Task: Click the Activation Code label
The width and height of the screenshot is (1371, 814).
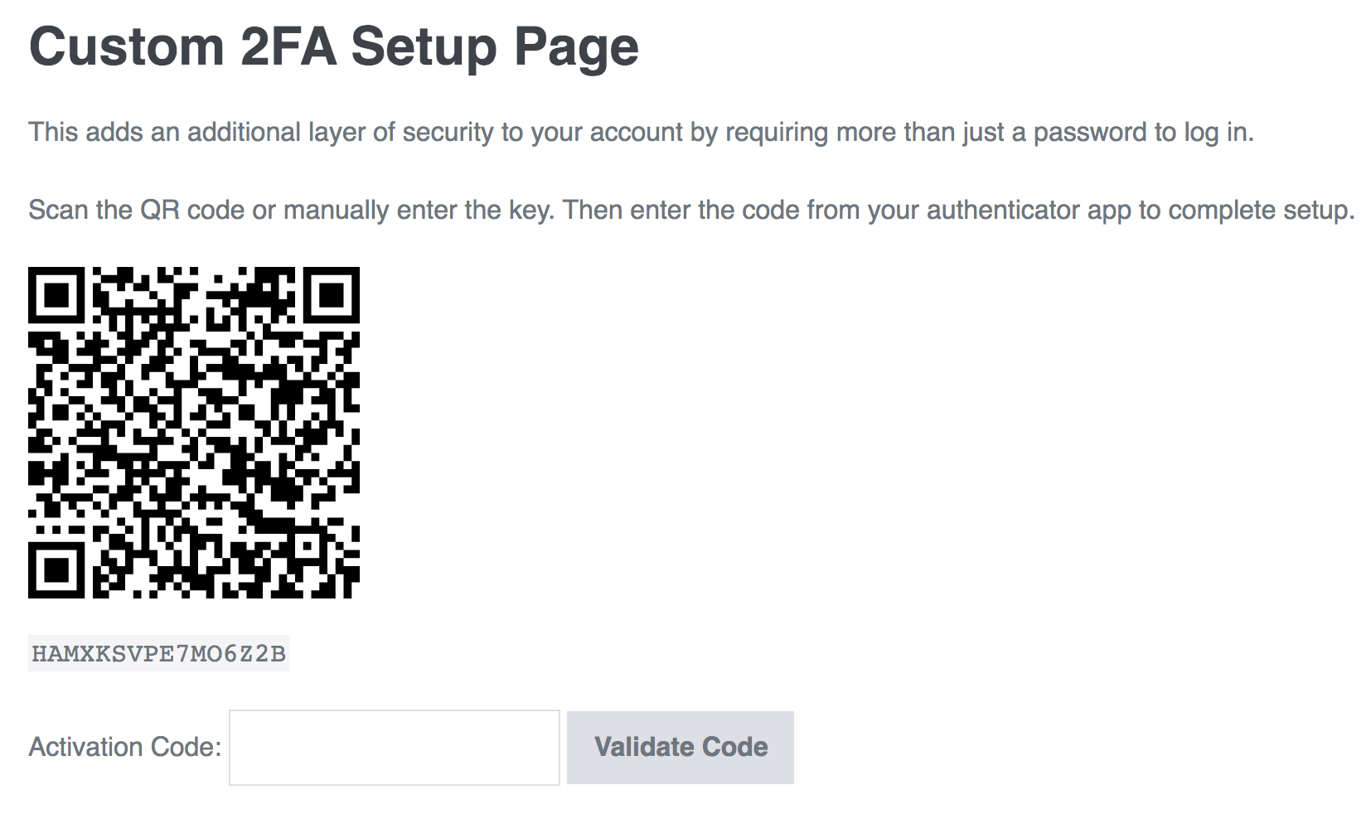Action: [125, 747]
